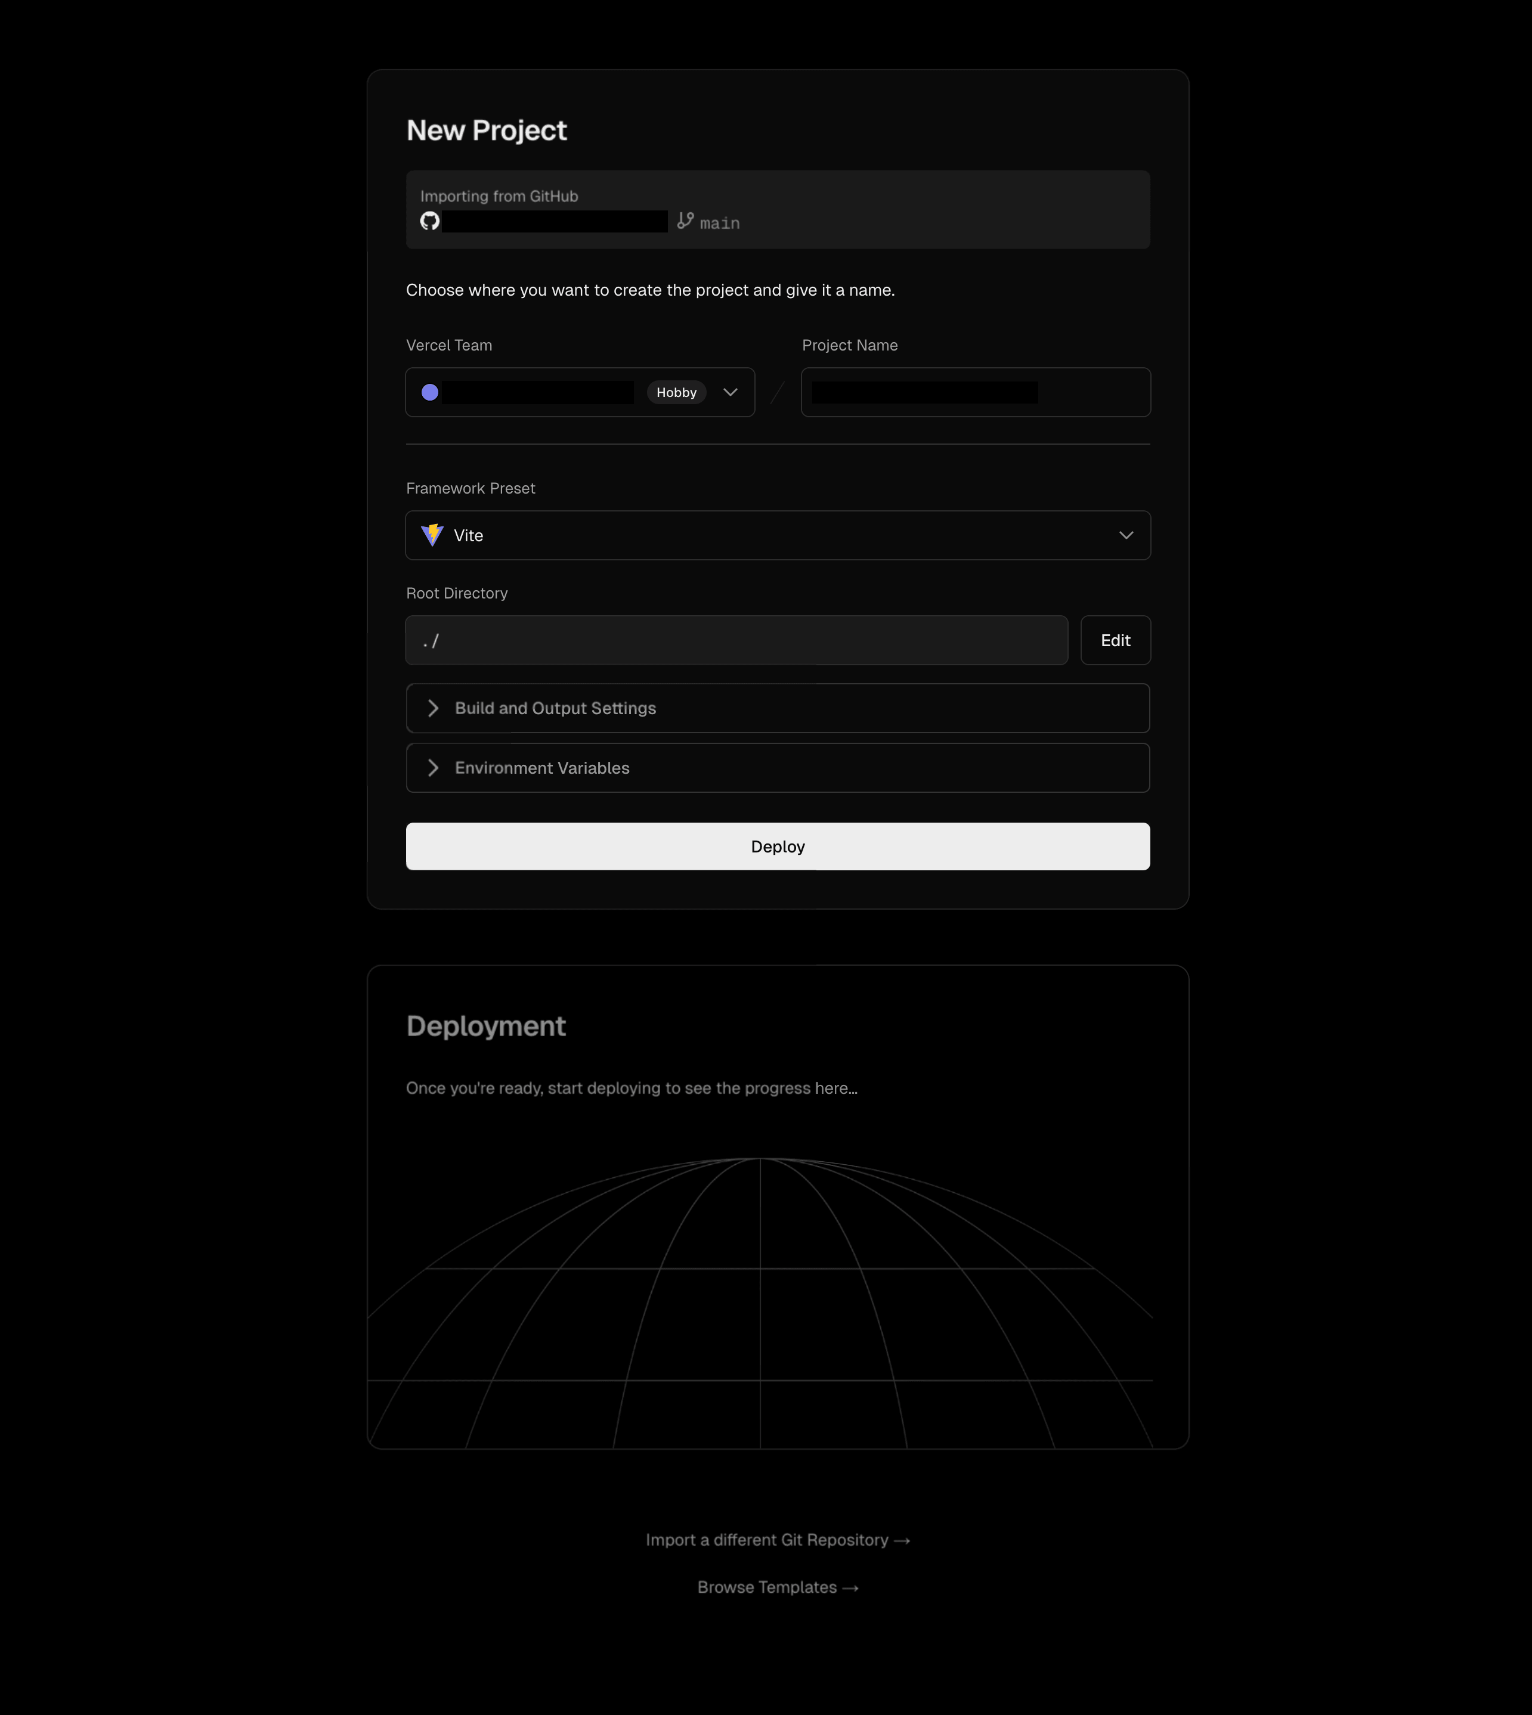Open the Vercel Team dropdown
The width and height of the screenshot is (1532, 1715).
pyautogui.click(x=580, y=392)
